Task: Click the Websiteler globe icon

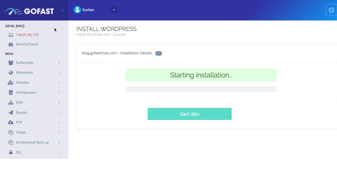Action: pyautogui.click(x=11, y=73)
